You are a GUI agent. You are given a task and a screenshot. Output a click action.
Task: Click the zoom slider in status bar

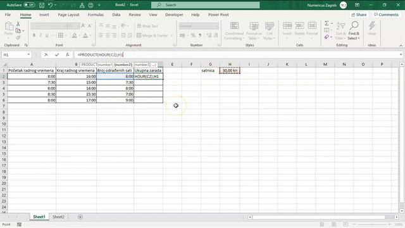372,224
